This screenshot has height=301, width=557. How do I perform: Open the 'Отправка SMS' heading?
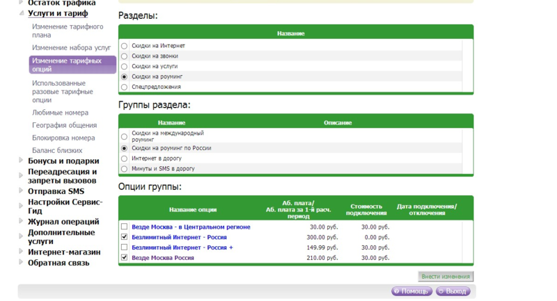(x=56, y=191)
